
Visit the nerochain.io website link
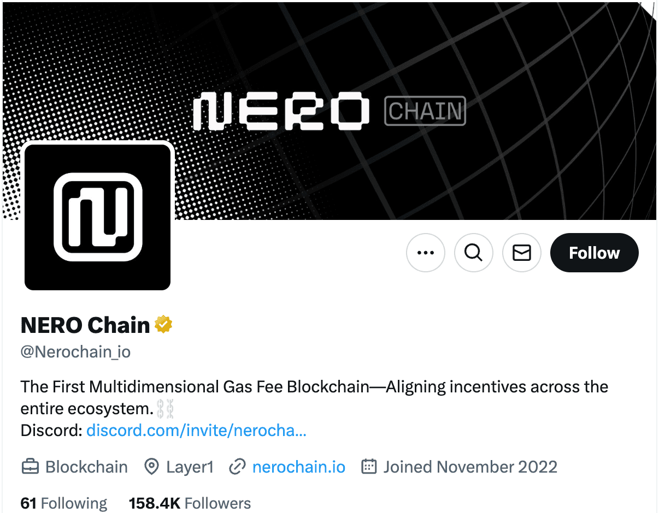tap(299, 467)
